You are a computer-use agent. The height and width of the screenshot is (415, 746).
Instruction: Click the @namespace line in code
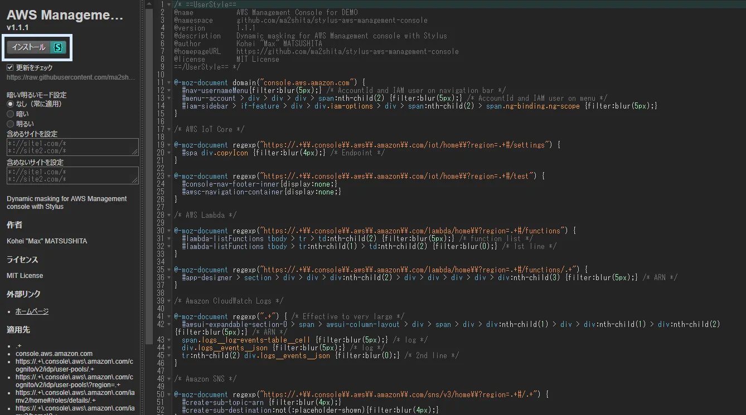[301, 20]
